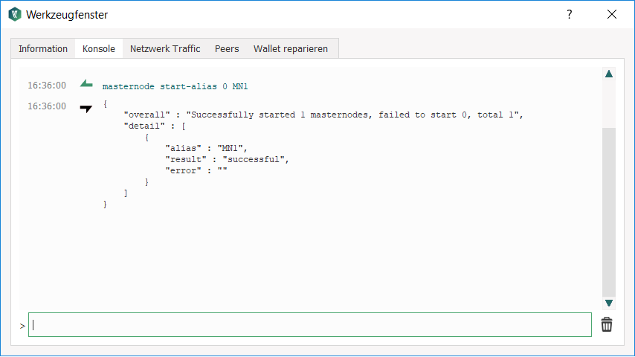This screenshot has height=357, width=635.
Task: Click the masternode start-alias command text
Action: [175, 86]
